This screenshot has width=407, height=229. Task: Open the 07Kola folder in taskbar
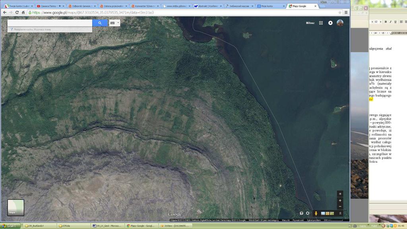(x=74, y=226)
